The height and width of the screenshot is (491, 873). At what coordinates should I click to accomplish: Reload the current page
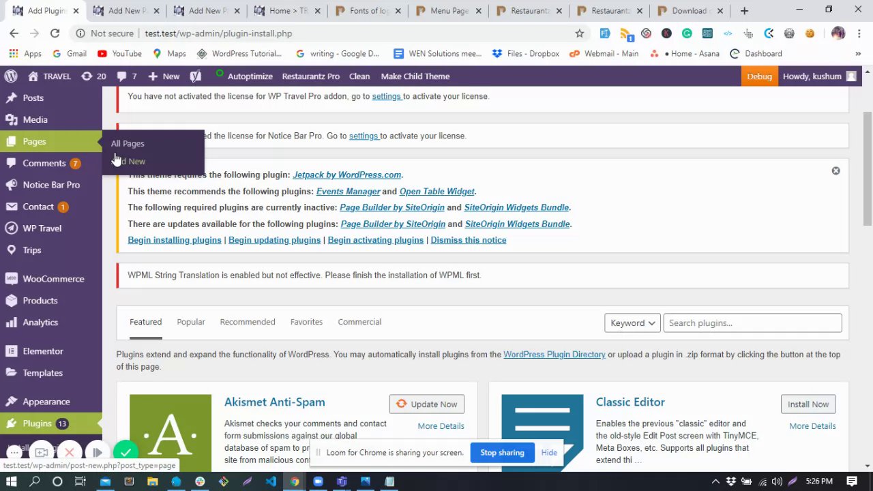(55, 33)
